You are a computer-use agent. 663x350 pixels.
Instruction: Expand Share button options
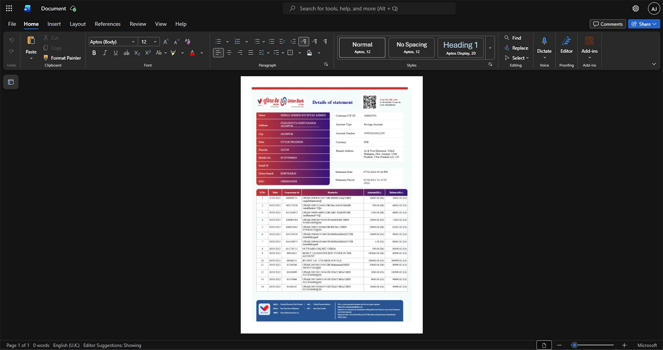655,24
